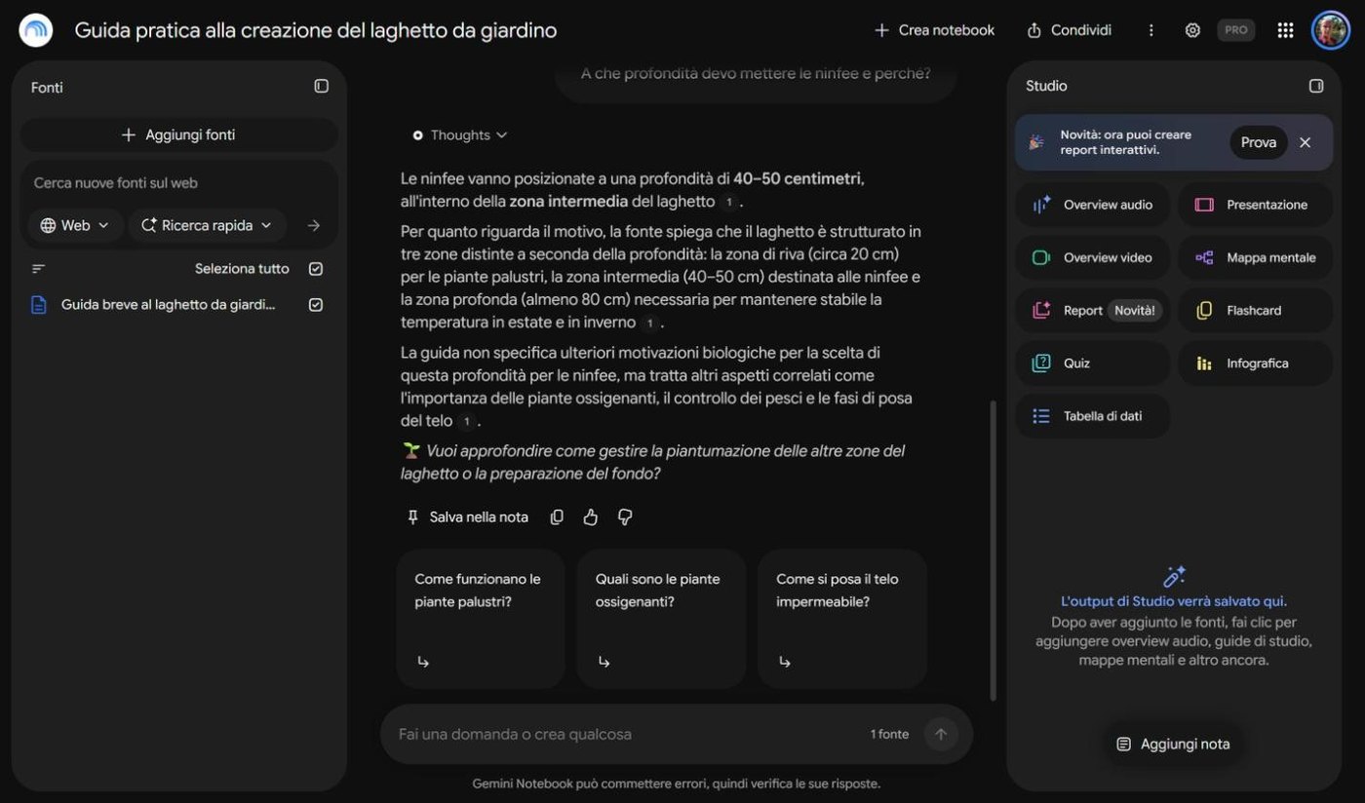Select suggestion about piante ossigenanti
1365x803 pixels.
click(661, 619)
